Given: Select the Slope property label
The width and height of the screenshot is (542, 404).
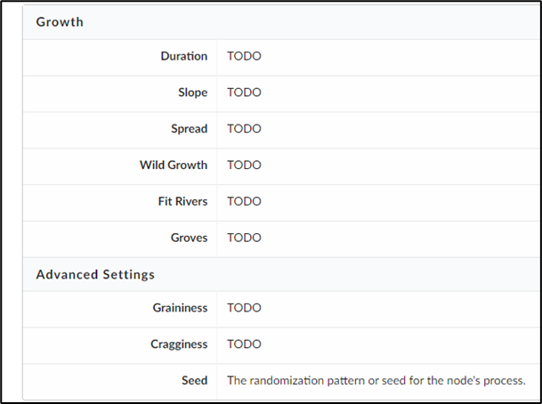Looking at the screenshot, I should tap(192, 93).
